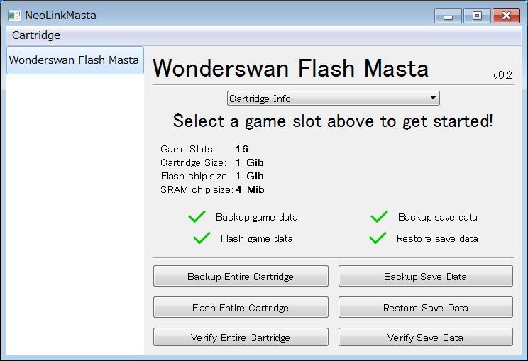Click the Game Slots value 16
Viewport: 528px width, 361px height.
(242, 149)
